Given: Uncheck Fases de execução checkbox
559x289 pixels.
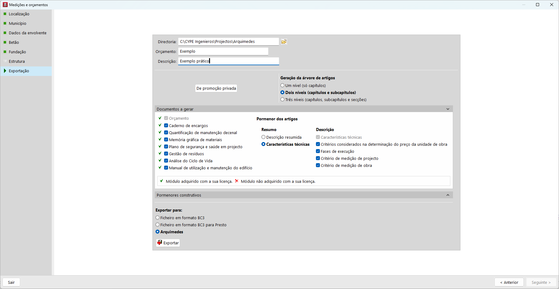Looking at the screenshot, I should [x=318, y=151].
